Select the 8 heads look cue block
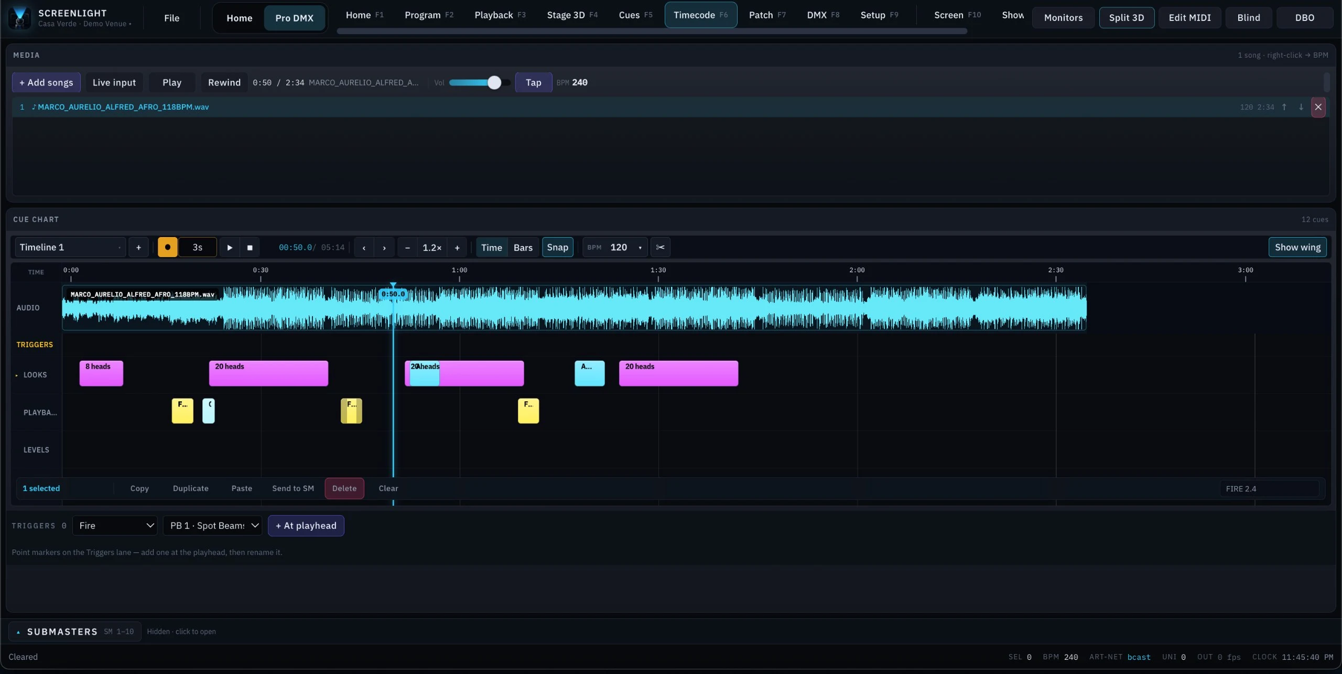 (x=101, y=373)
